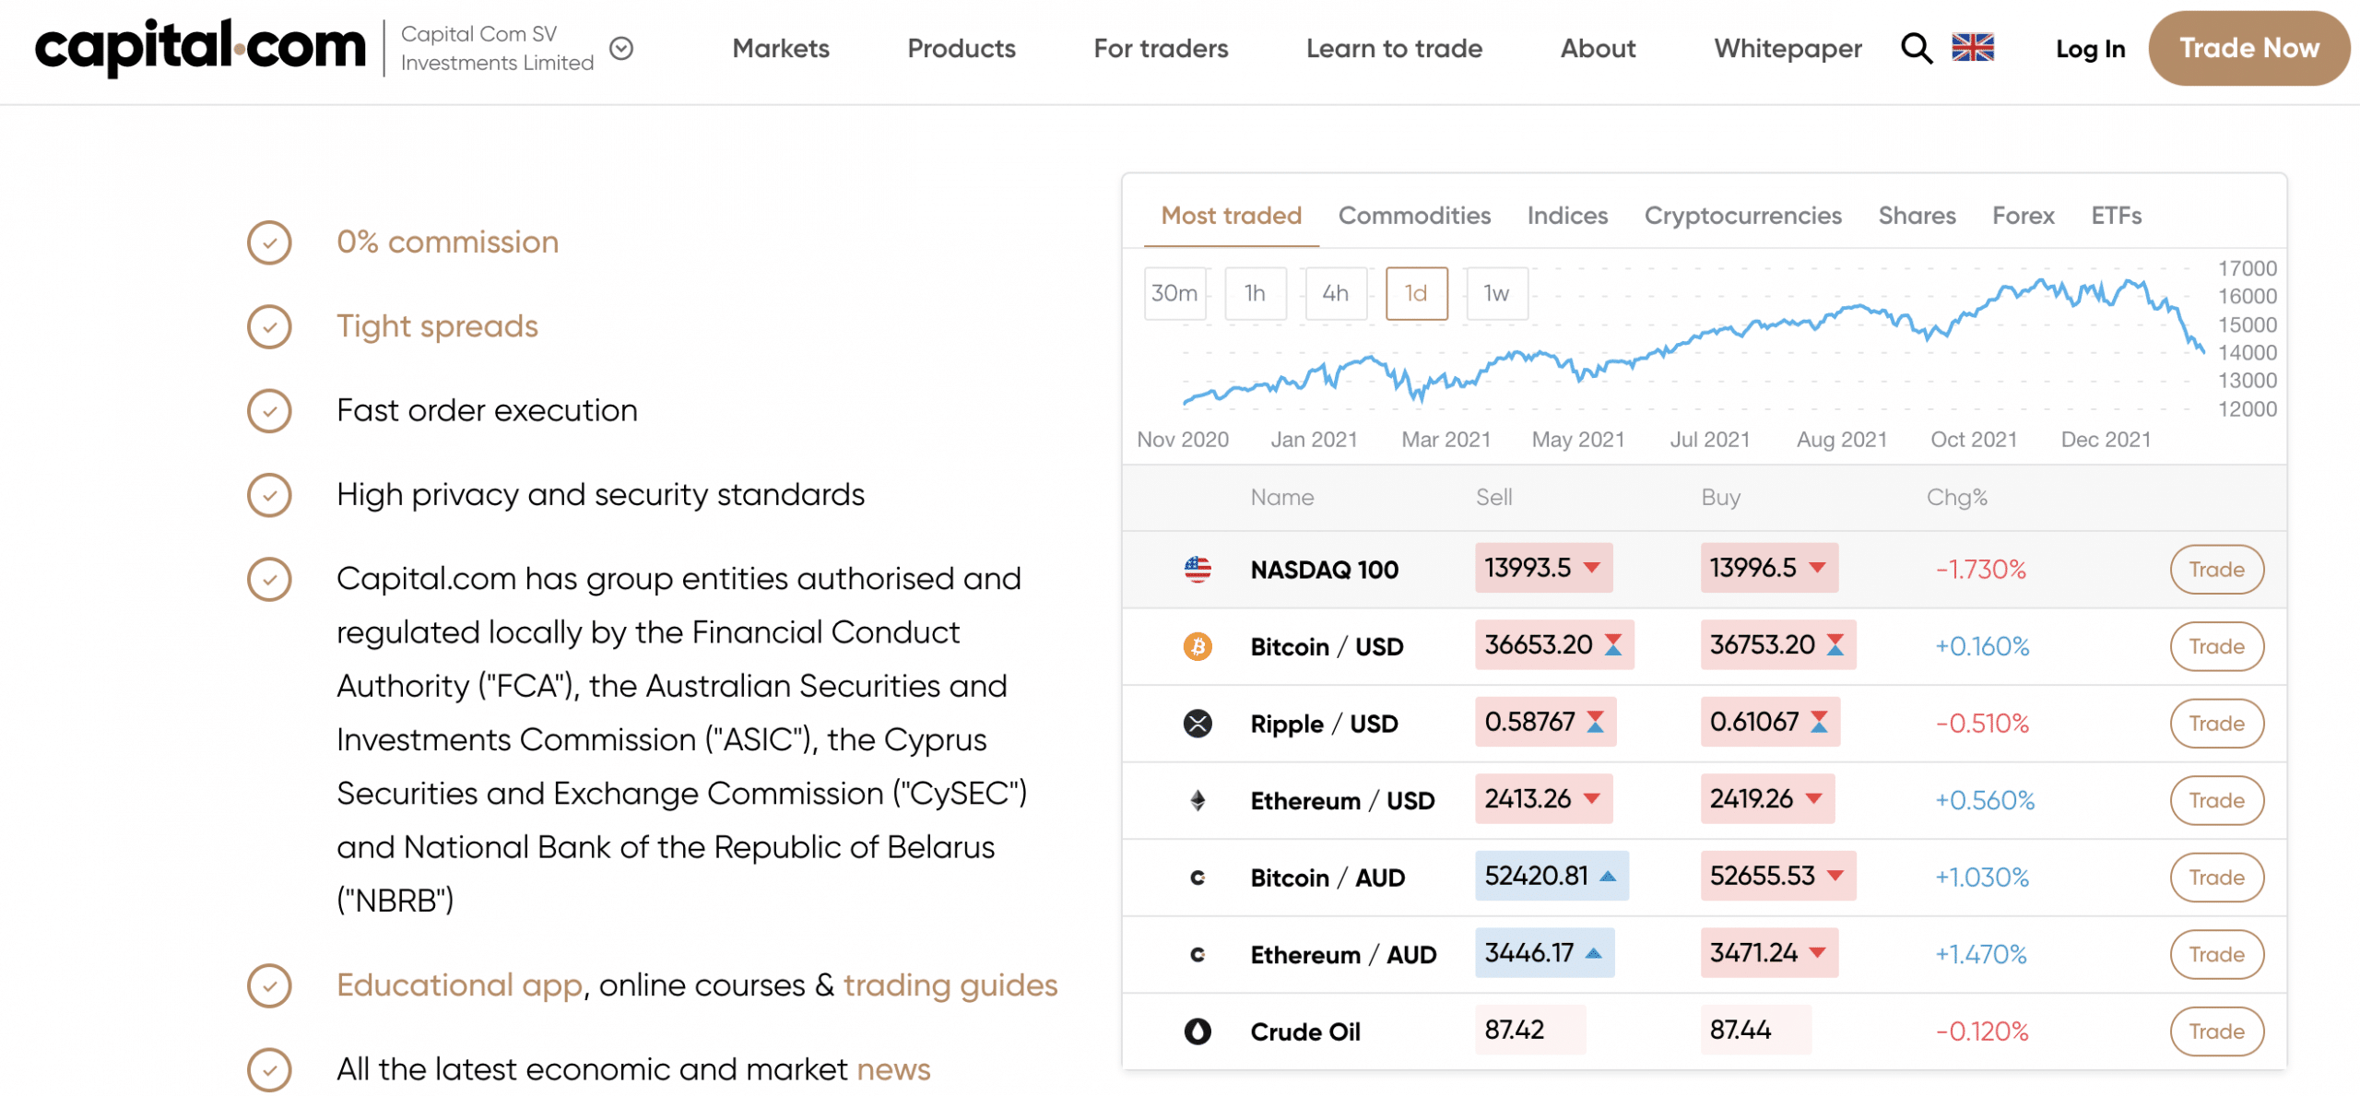Click Ripple / USD buy price 0.61067

point(1769,722)
